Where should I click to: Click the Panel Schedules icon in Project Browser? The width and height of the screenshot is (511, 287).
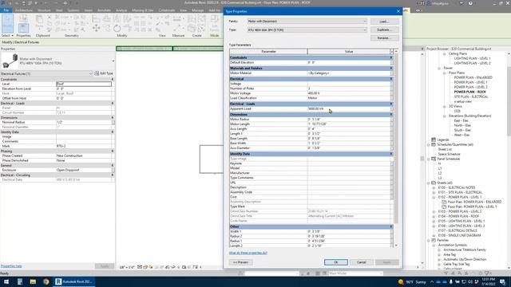coord(434,159)
